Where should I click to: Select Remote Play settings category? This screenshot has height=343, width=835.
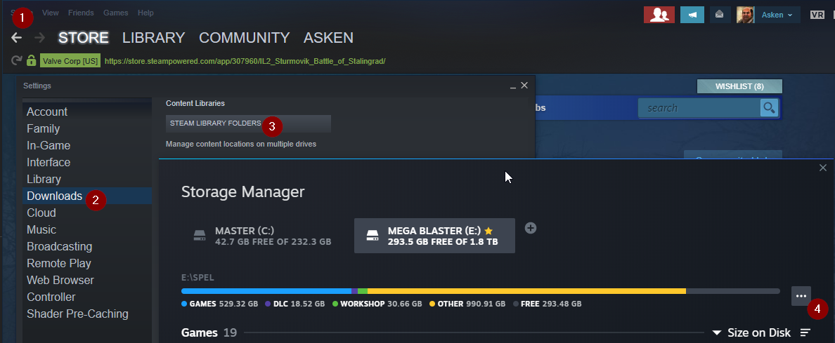click(x=86, y=263)
